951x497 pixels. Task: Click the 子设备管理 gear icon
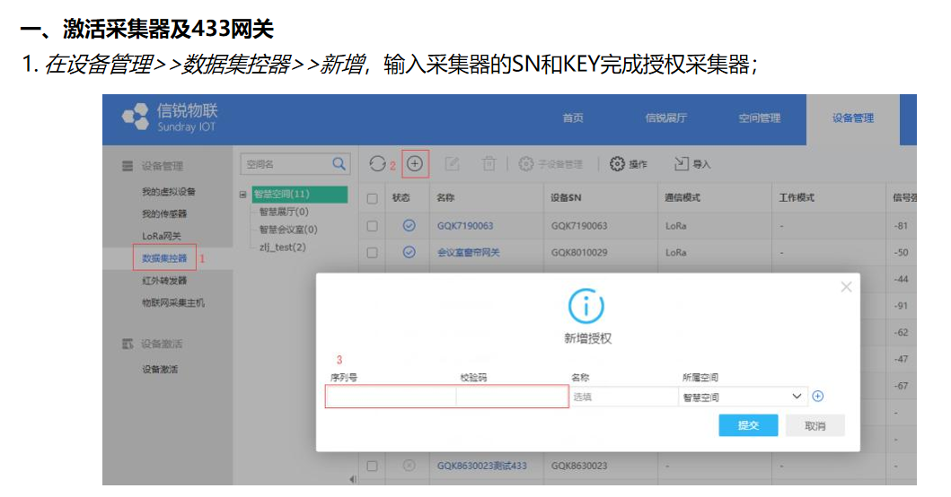coord(526,163)
